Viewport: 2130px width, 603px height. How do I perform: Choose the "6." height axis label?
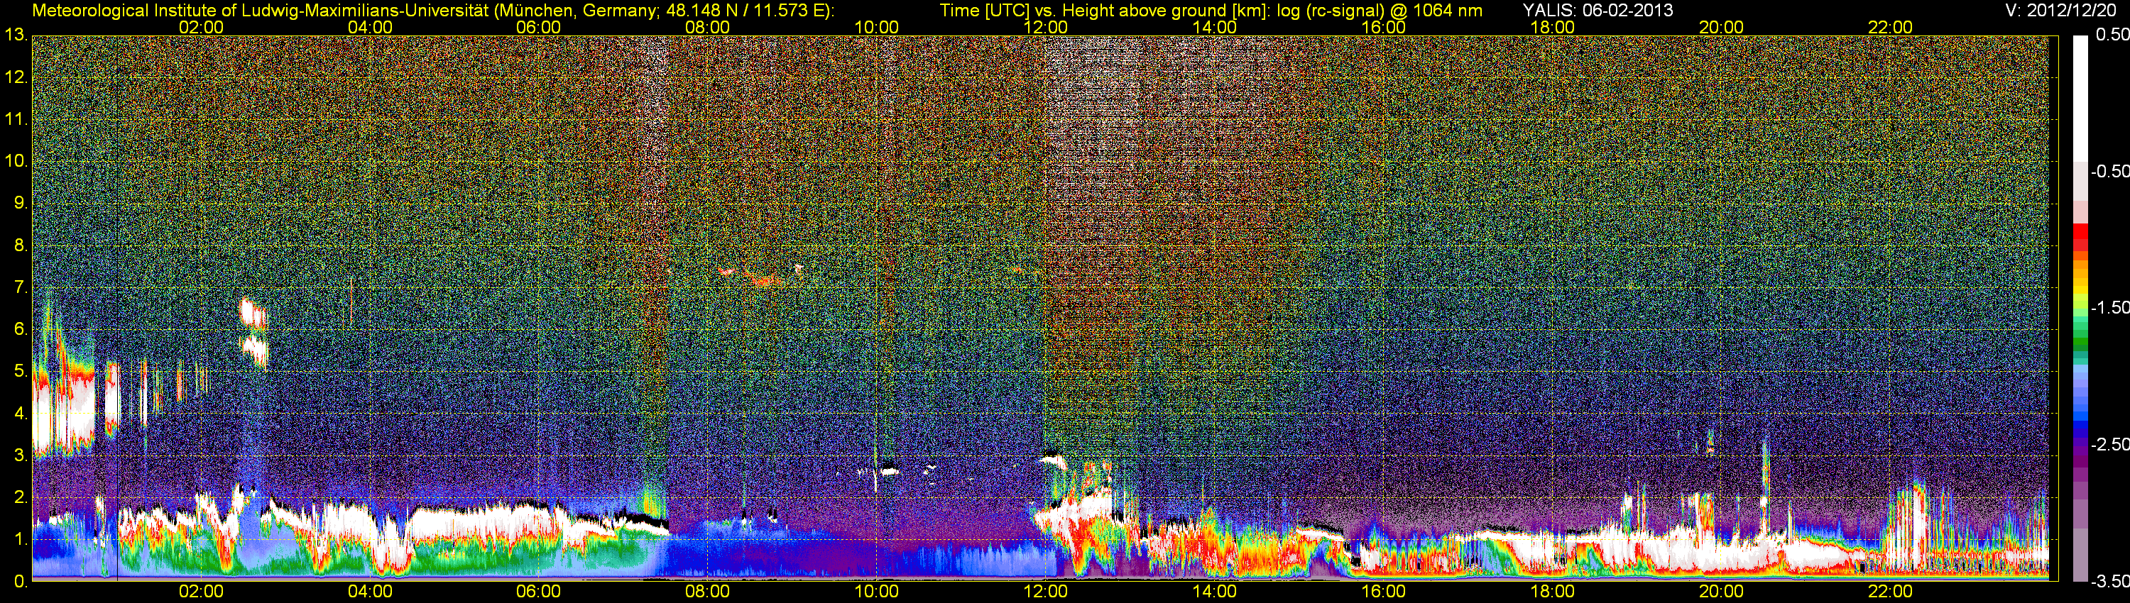coord(21,328)
